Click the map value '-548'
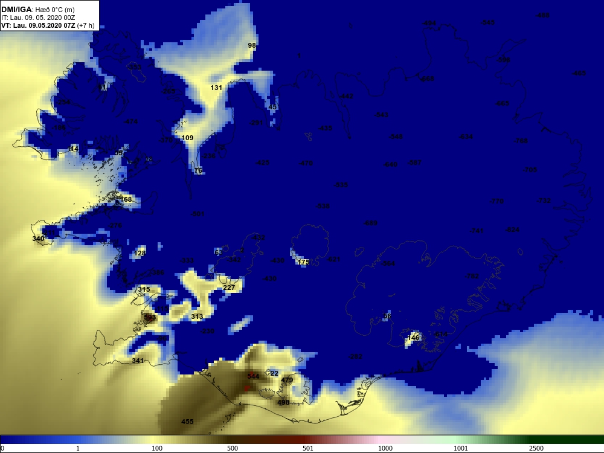 pos(396,137)
